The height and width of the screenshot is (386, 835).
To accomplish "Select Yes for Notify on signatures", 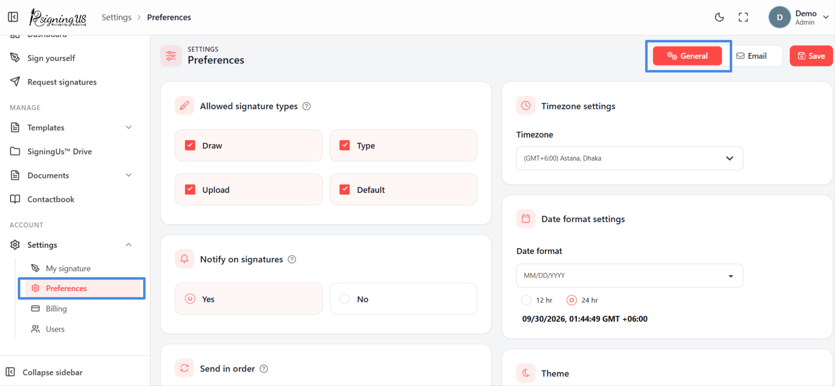I will tap(248, 299).
